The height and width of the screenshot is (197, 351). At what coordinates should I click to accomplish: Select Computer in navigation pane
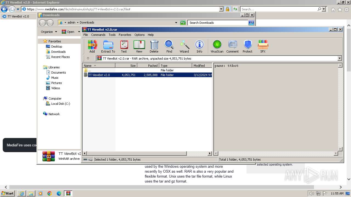[x=55, y=99]
